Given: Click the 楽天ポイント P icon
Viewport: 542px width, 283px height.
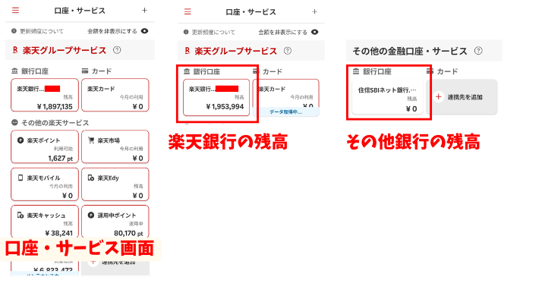Looking at the screenshot, I should point(20,140).
